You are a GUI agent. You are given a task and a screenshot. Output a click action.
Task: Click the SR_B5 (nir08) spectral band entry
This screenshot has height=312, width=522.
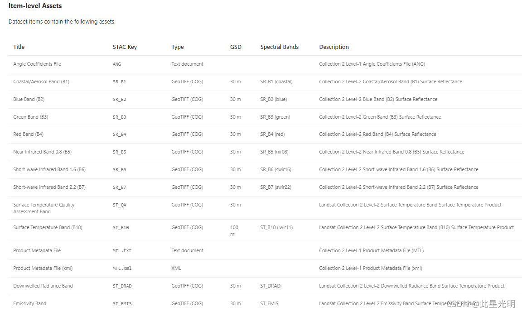274,152
